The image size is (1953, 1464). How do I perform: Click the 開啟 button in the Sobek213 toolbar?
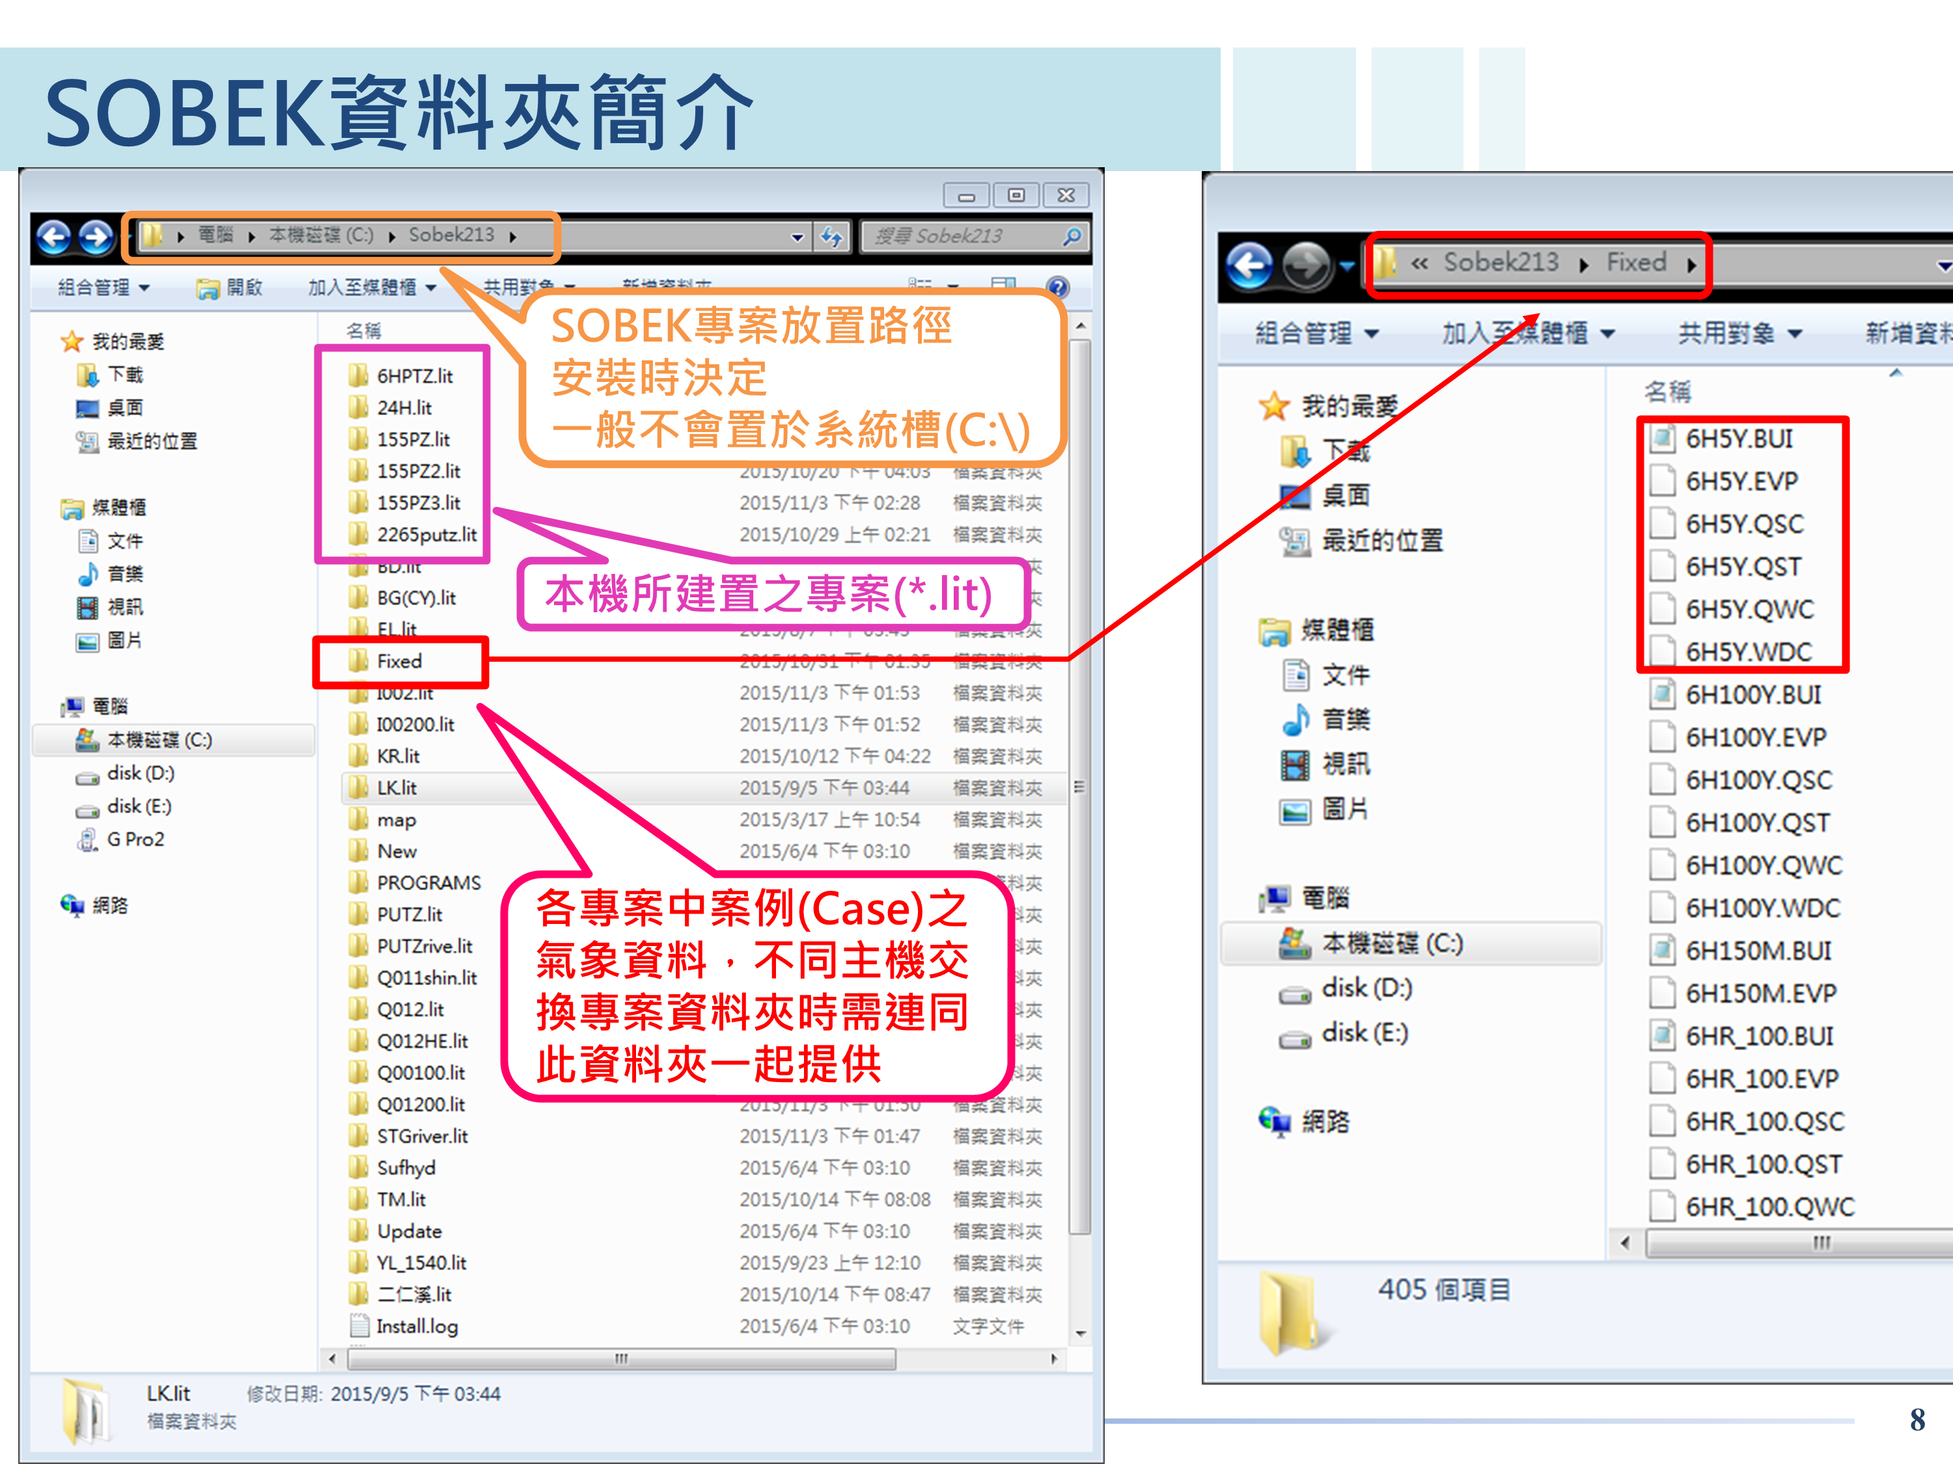230,288
